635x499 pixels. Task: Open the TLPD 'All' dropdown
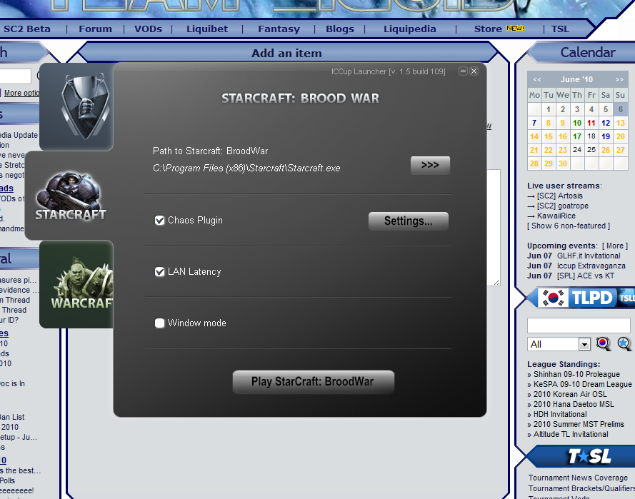point(559,344)
